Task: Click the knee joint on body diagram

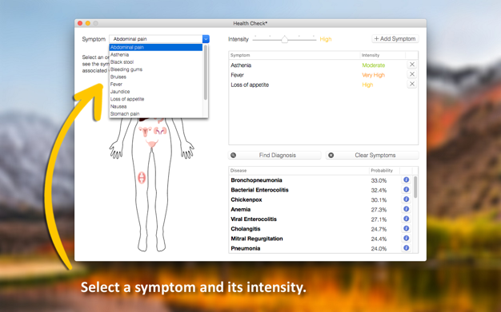Action: coord(142,177)
